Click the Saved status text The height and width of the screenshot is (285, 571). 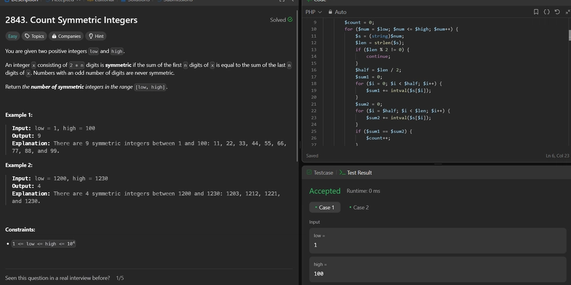point(312,156)
